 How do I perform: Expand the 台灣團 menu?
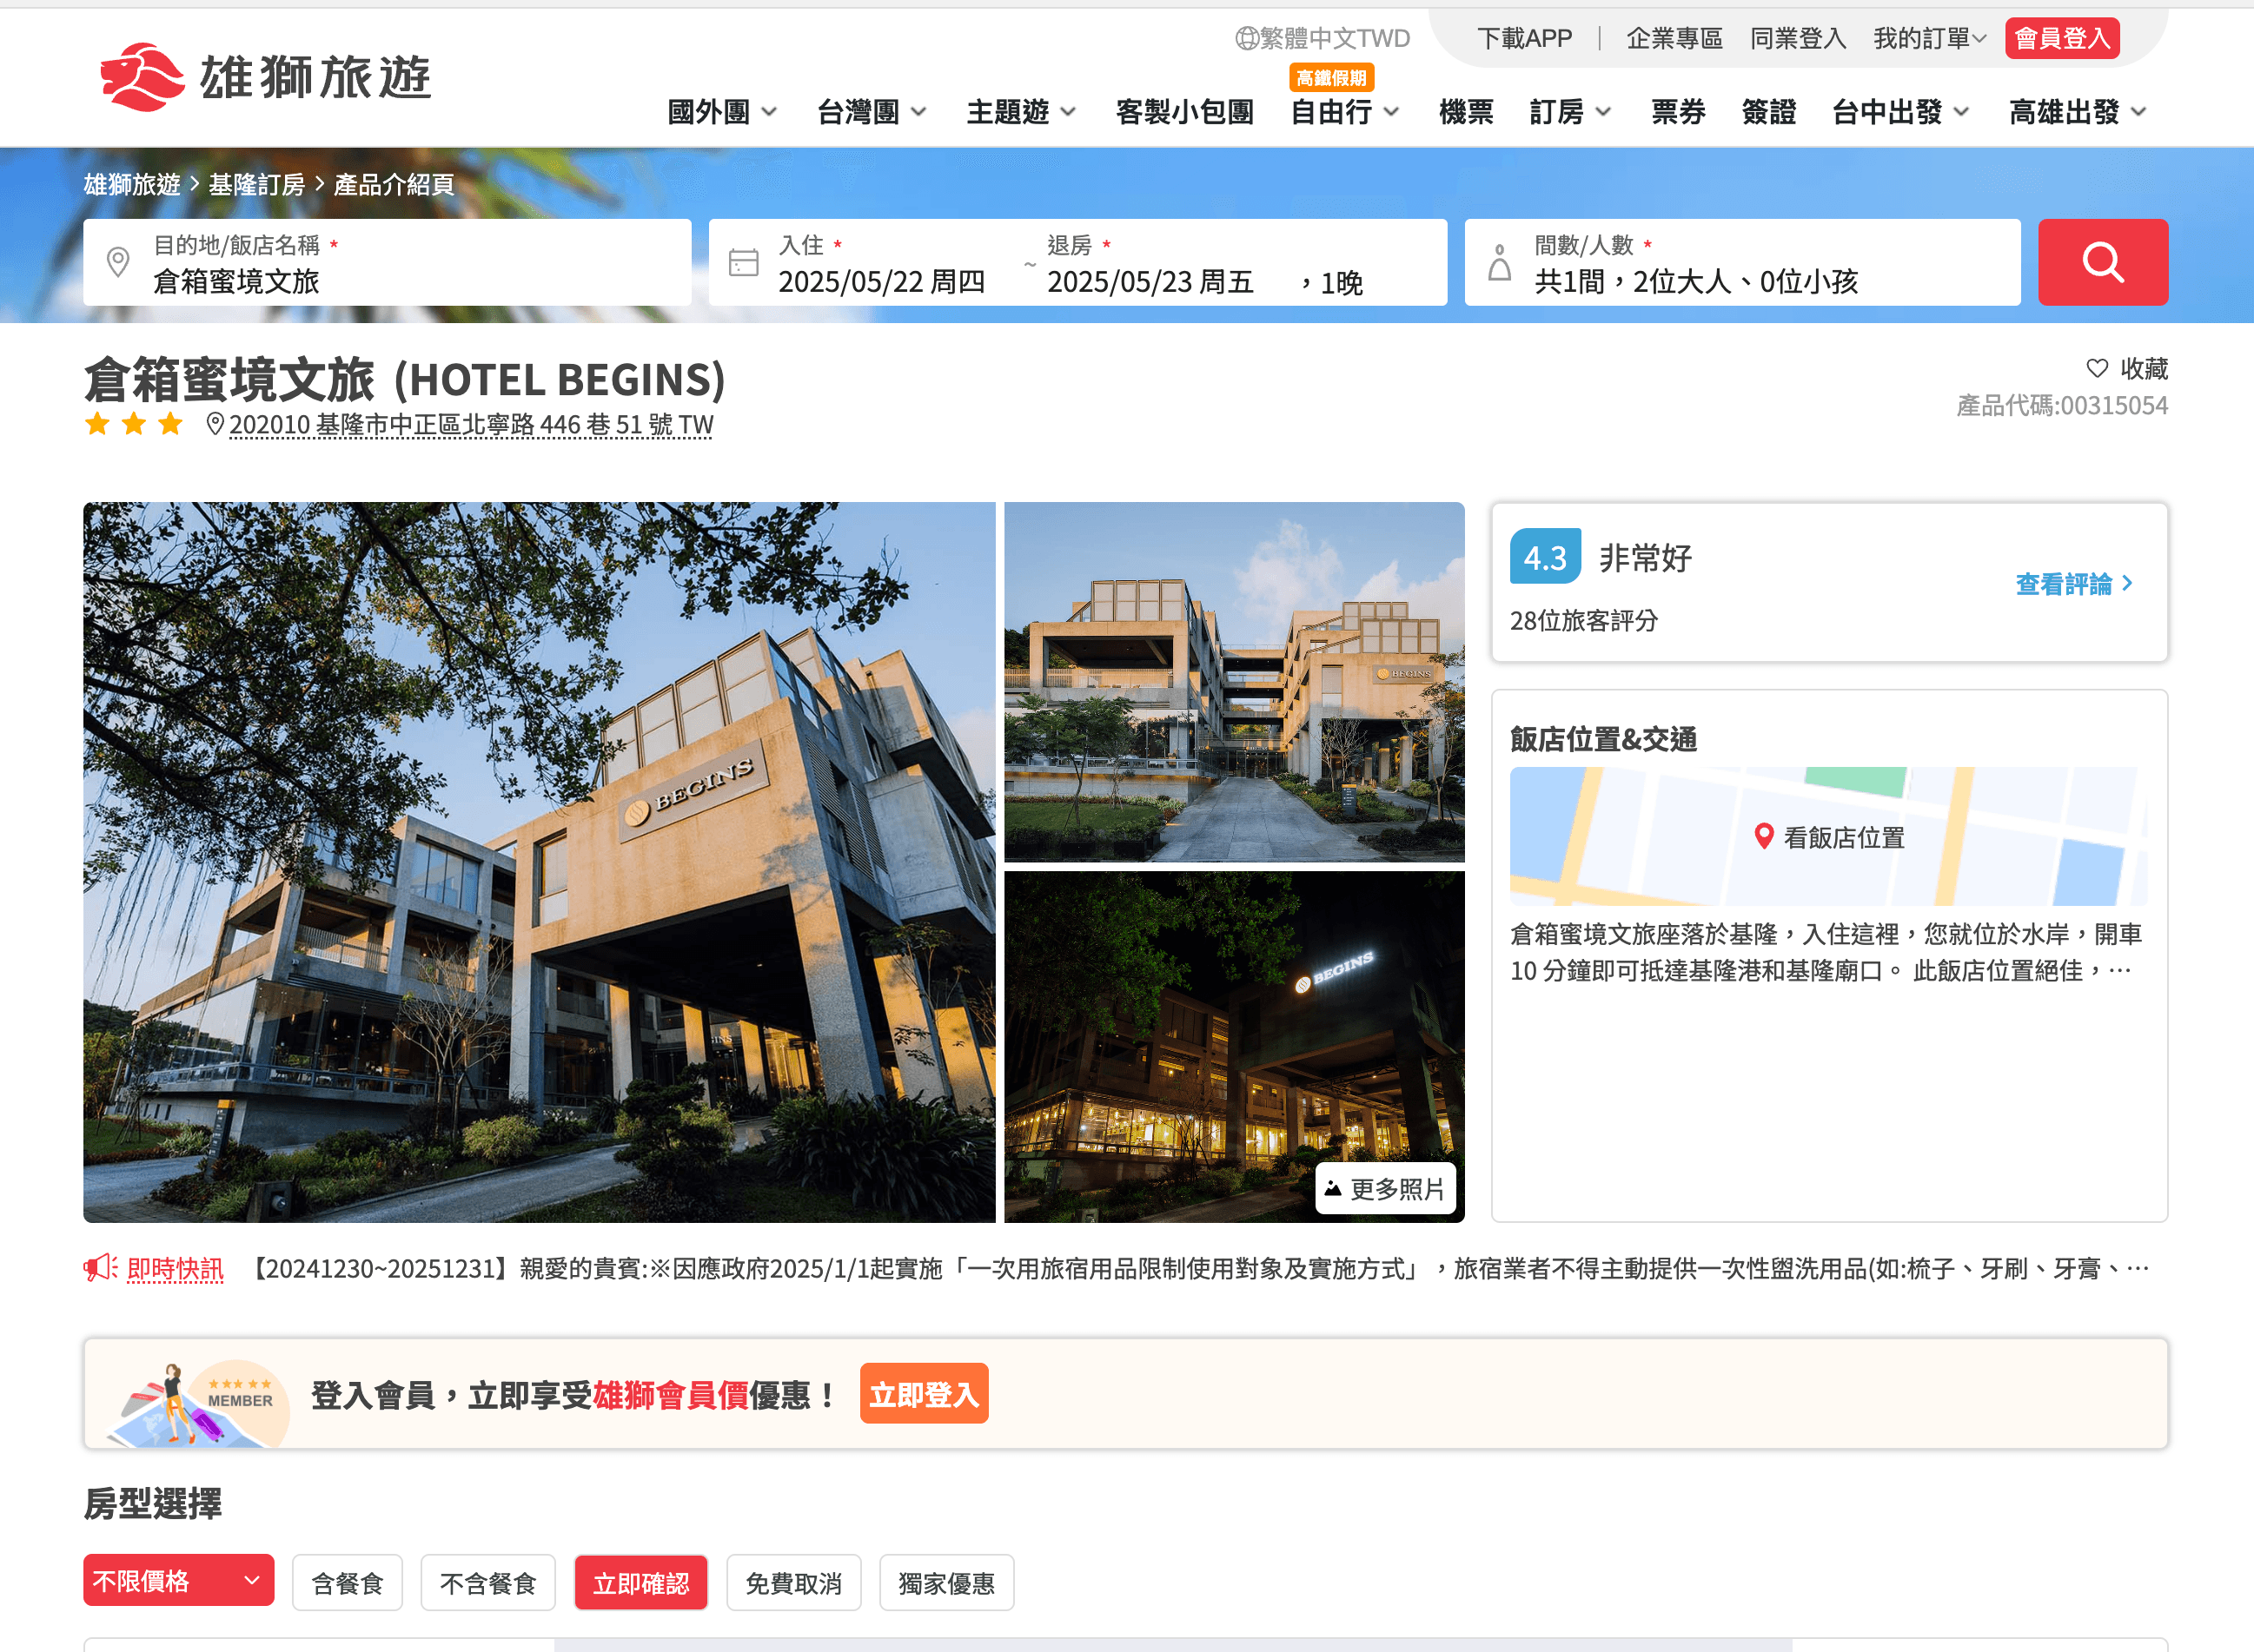pos(872,112)
